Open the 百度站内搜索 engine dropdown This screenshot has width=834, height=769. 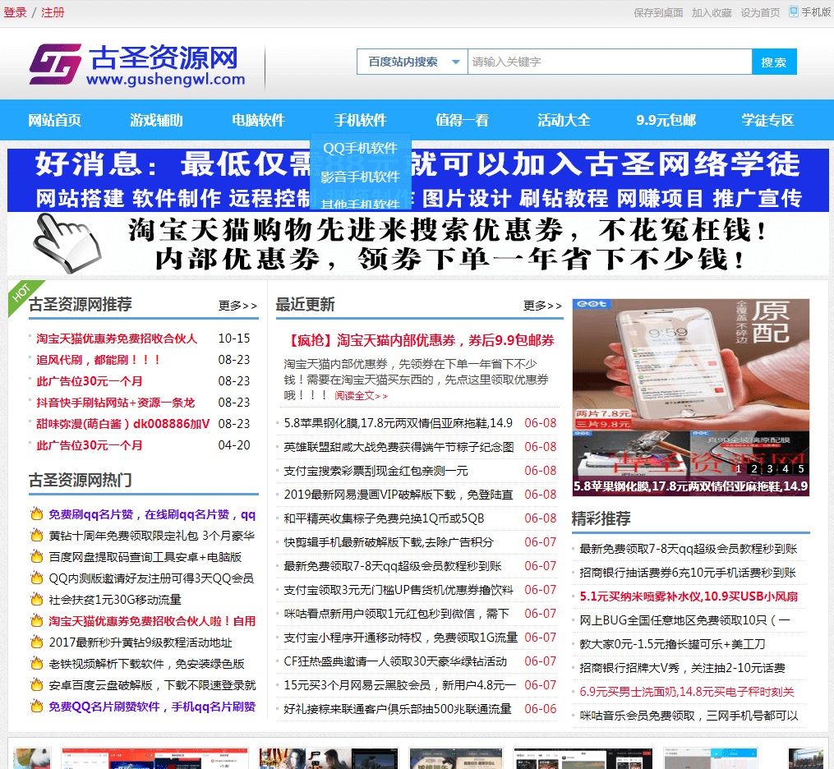click(411, 62)
